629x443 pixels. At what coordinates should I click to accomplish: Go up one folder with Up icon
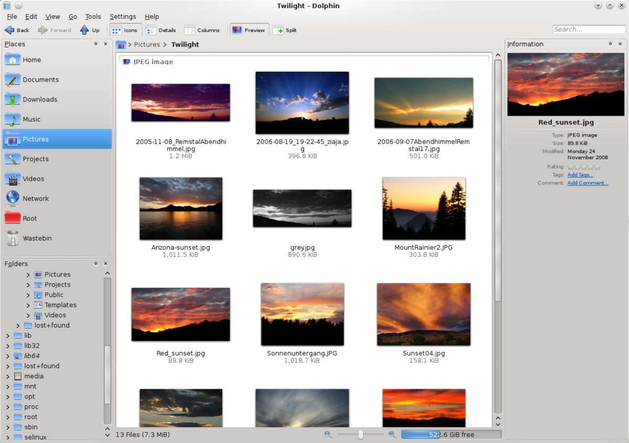tap(84, 30)
